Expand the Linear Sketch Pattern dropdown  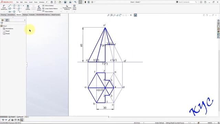(61, 9)
